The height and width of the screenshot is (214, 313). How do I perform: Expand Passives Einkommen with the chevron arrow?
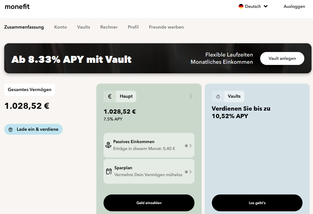tap(190, 145)
